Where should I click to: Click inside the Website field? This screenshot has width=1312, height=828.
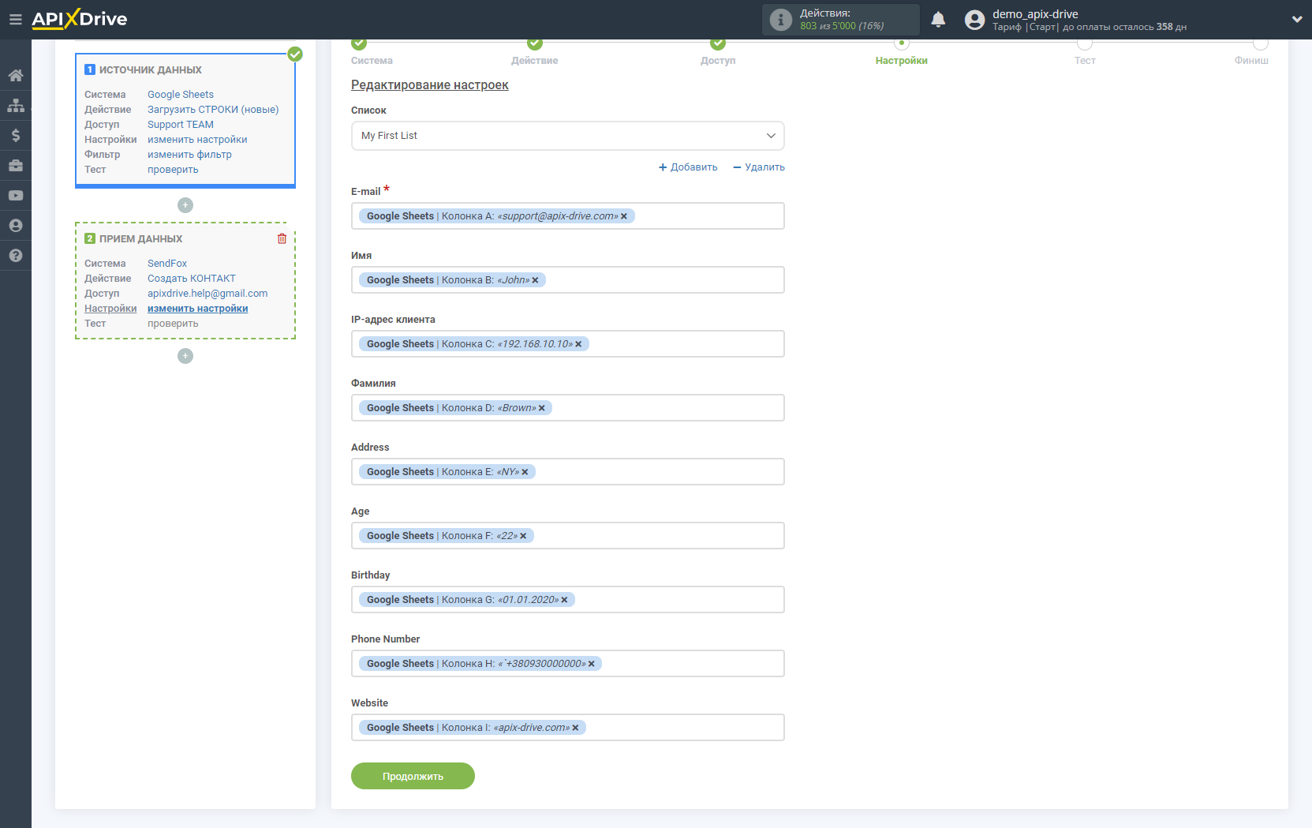coord(568,728)
